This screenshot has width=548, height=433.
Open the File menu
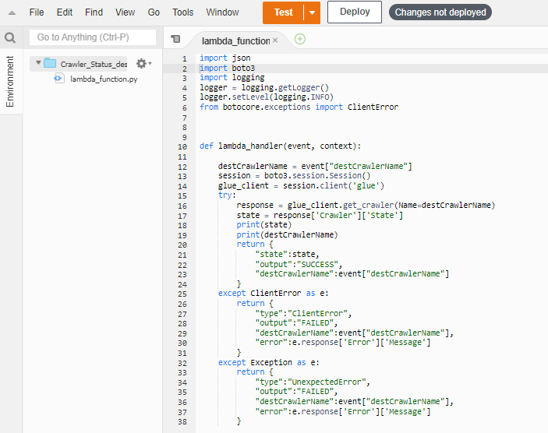(37, 12)
